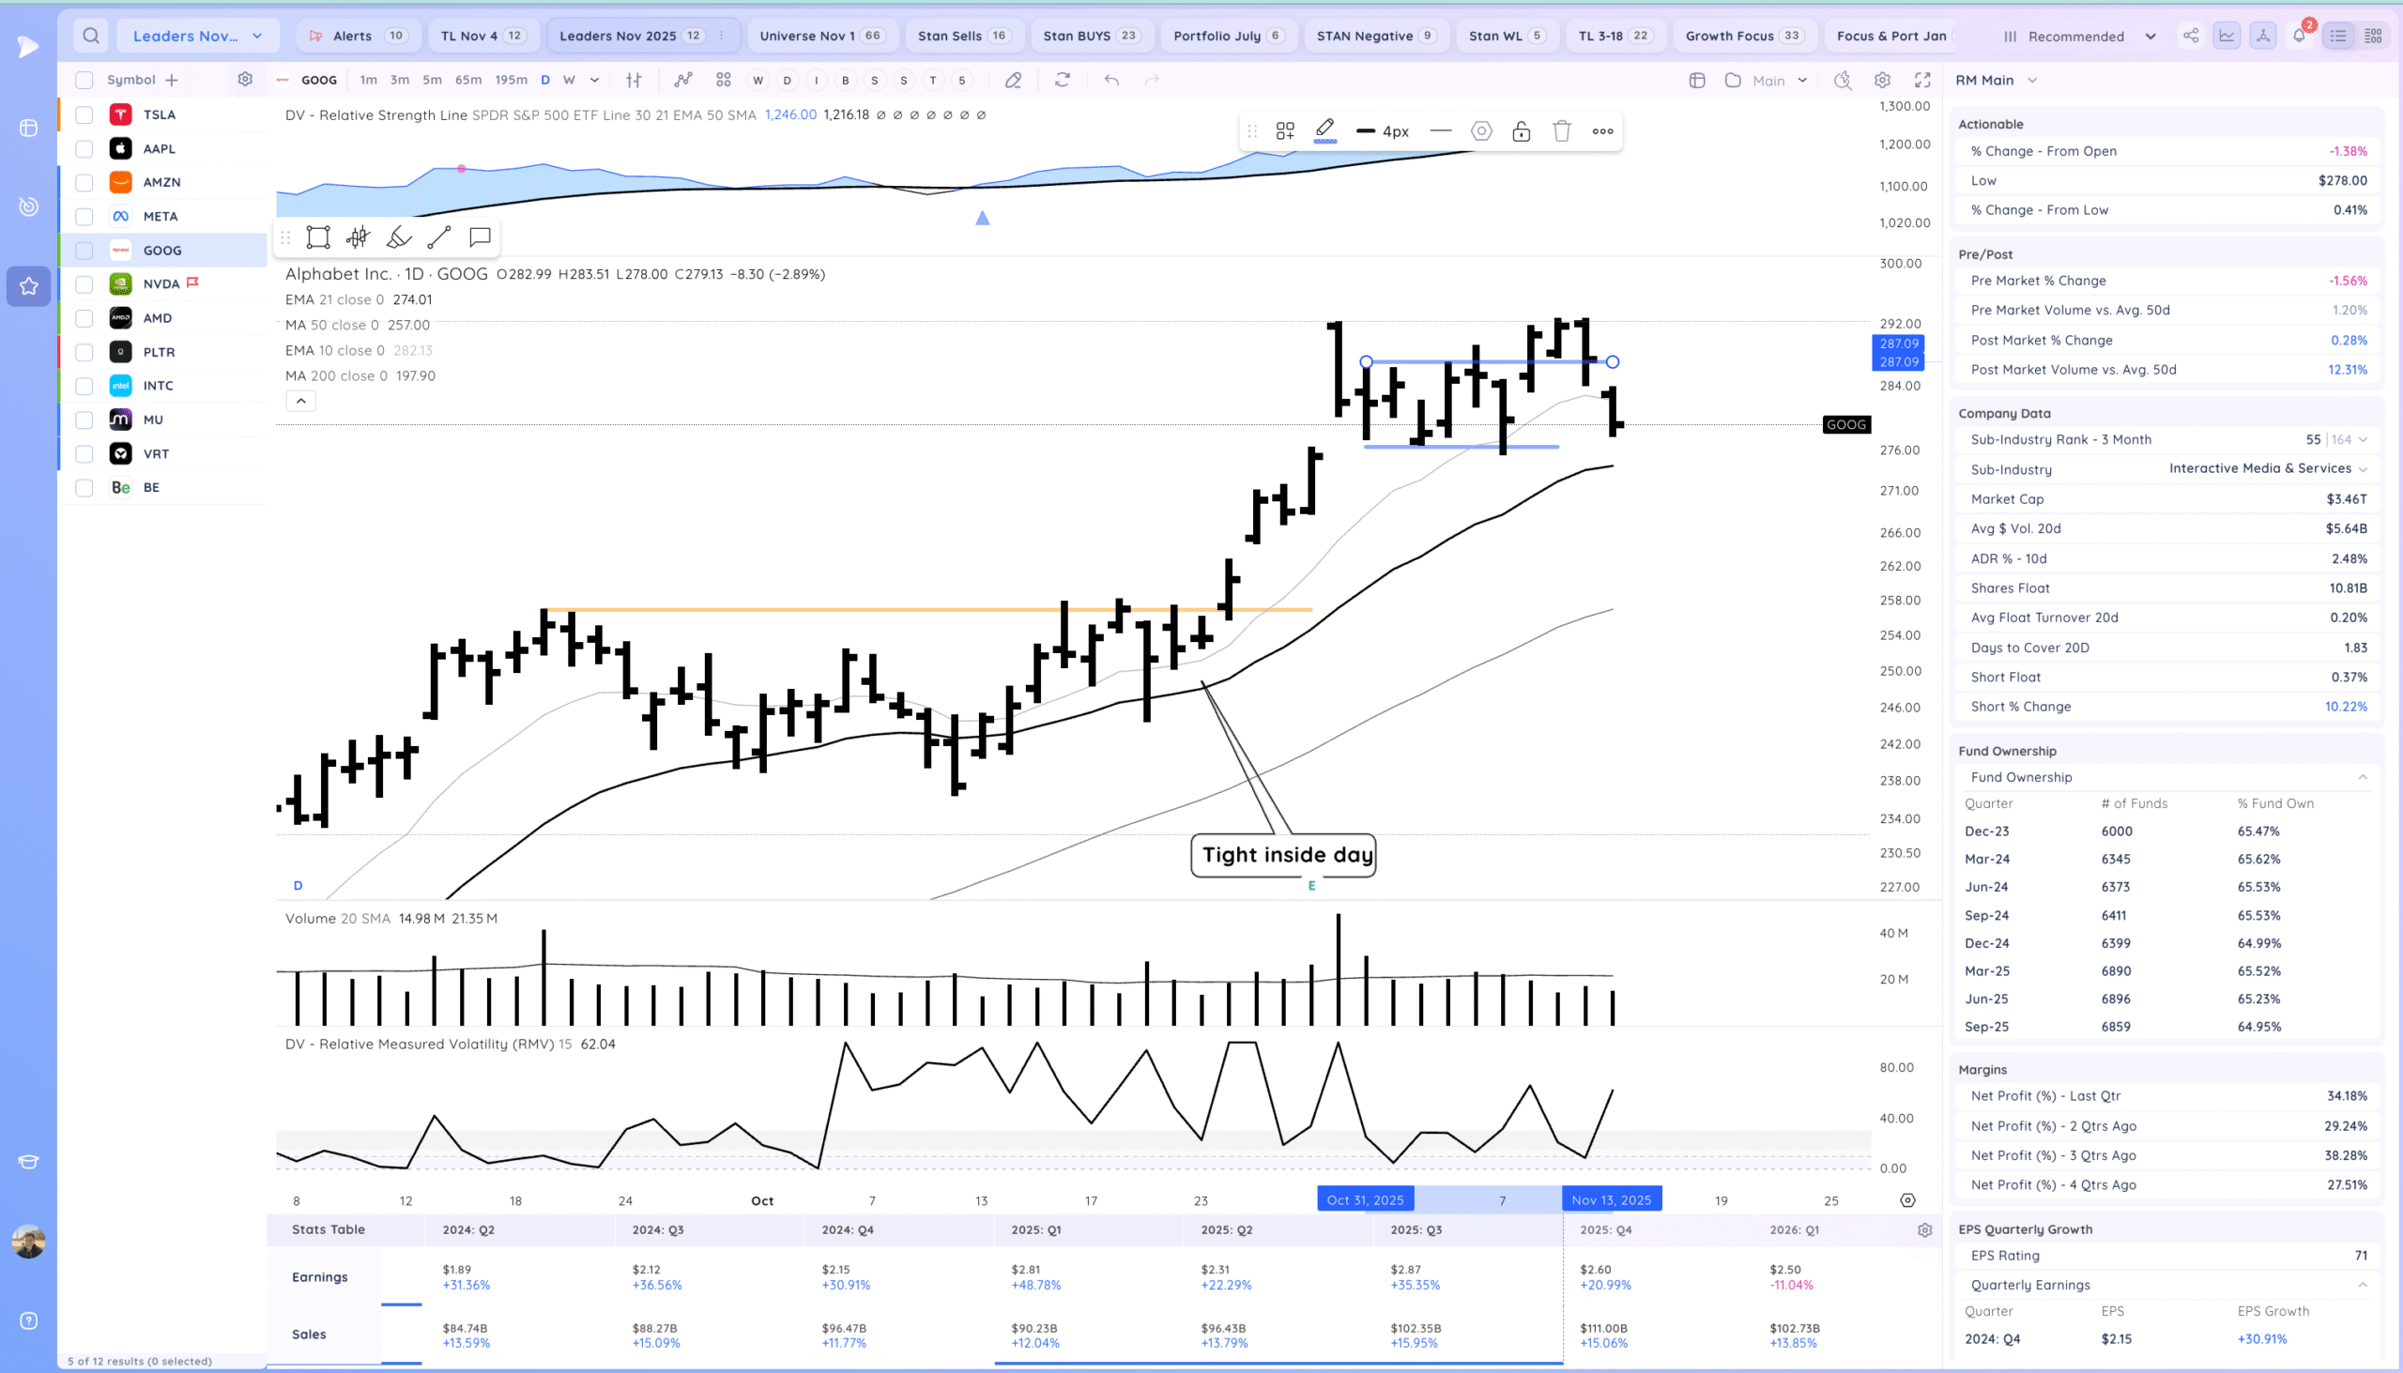Viewport: 2403px width, 1373px height.
Task: Open the notifications bell
Action: (x=2298, y=36)
